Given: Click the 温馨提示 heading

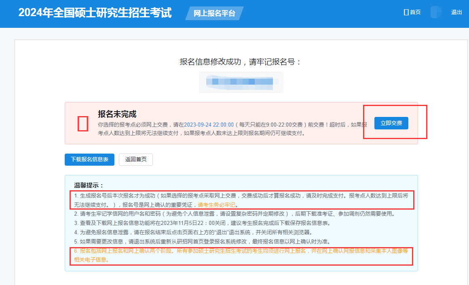Looking at the screenshot, I should [x=89, y=185].
